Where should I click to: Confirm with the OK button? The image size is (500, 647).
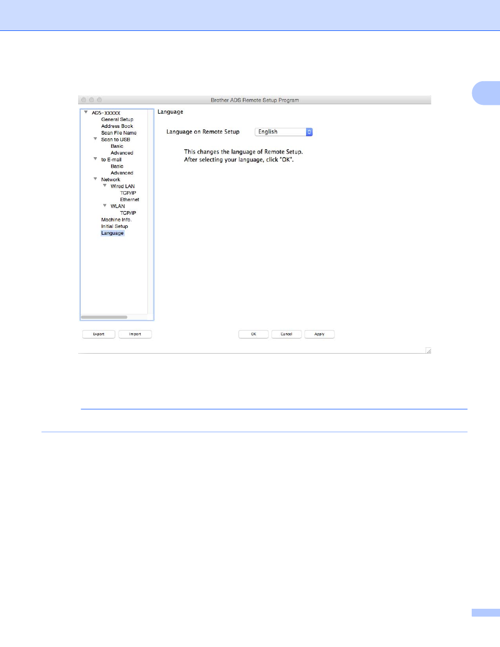tap(254, 334)
